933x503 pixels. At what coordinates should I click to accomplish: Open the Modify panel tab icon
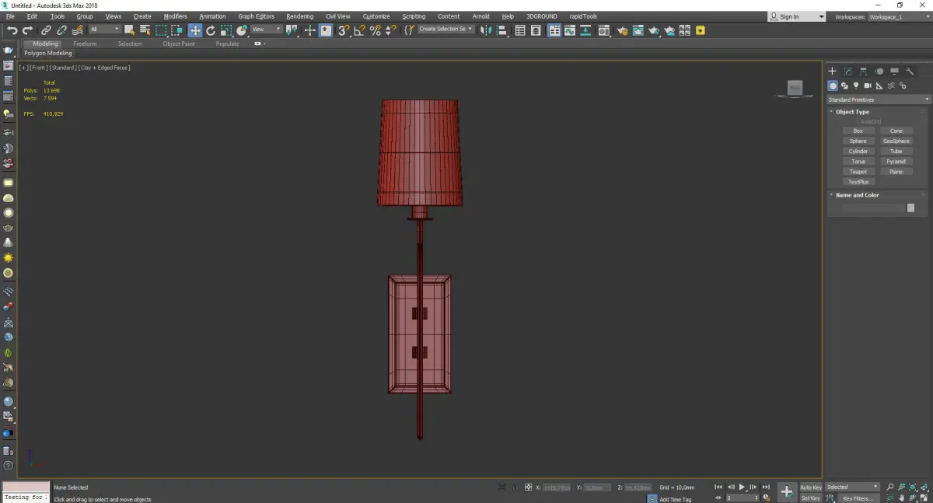[x=847, y=72]
